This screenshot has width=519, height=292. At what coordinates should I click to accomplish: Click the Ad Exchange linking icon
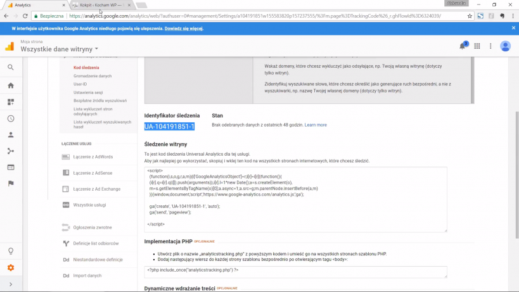coord(65,189)
